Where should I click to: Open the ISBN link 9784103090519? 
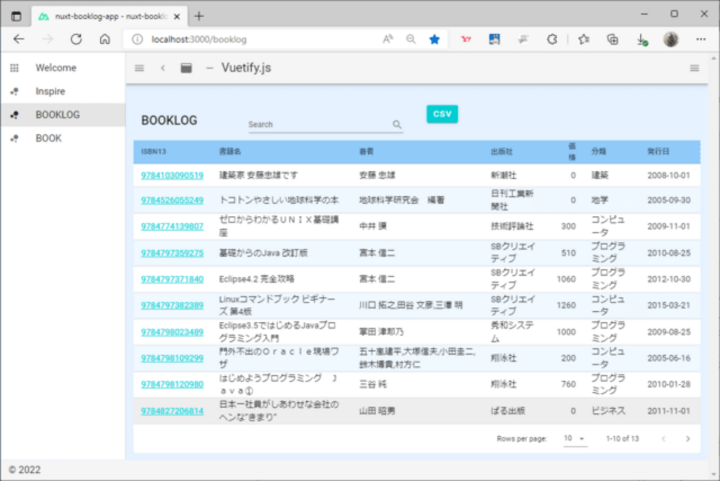coord(171,175)
